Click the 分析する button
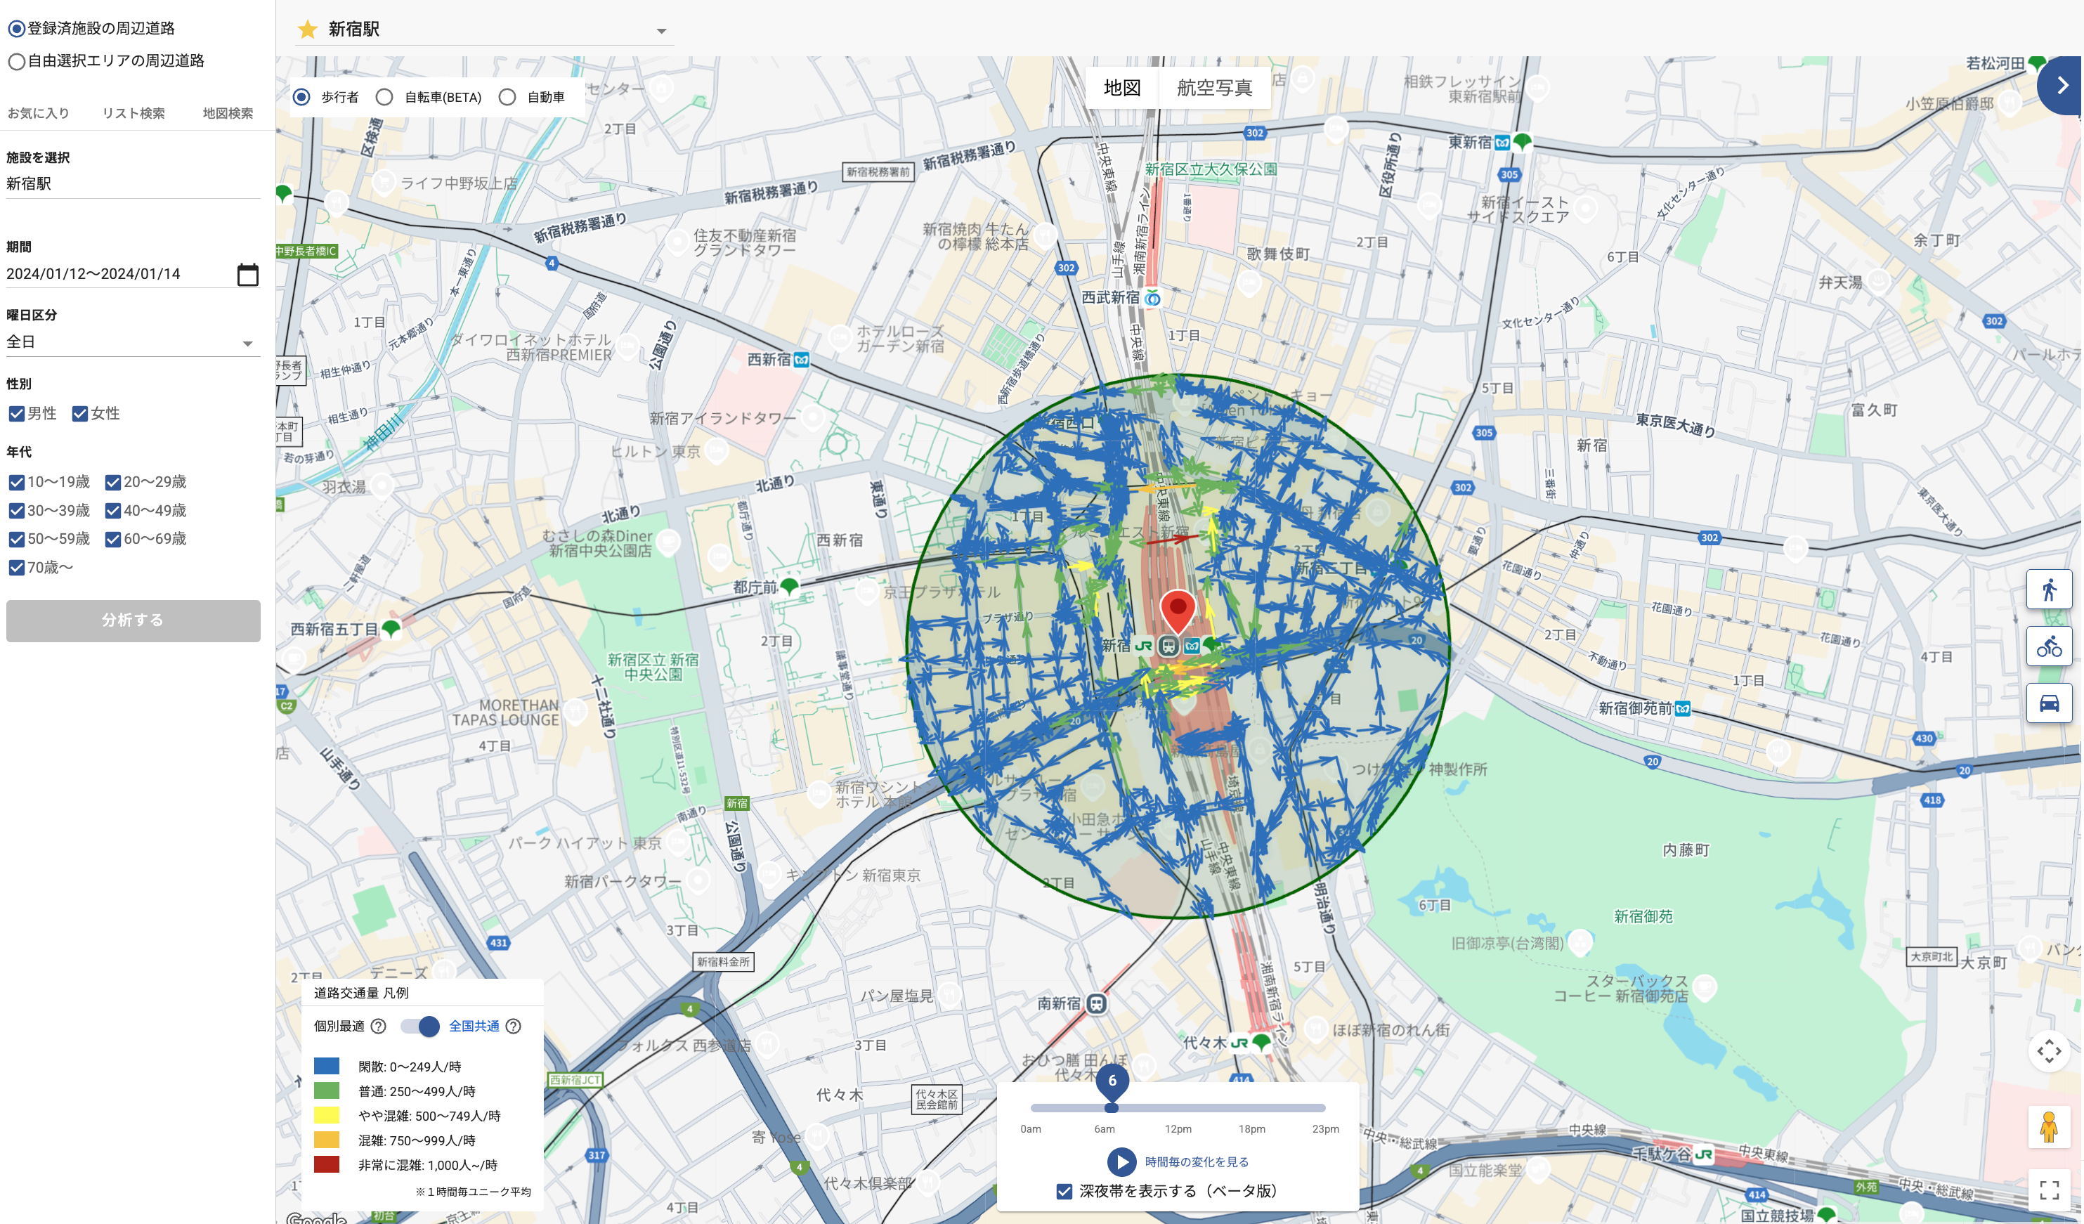 click(x=133, y=620)
